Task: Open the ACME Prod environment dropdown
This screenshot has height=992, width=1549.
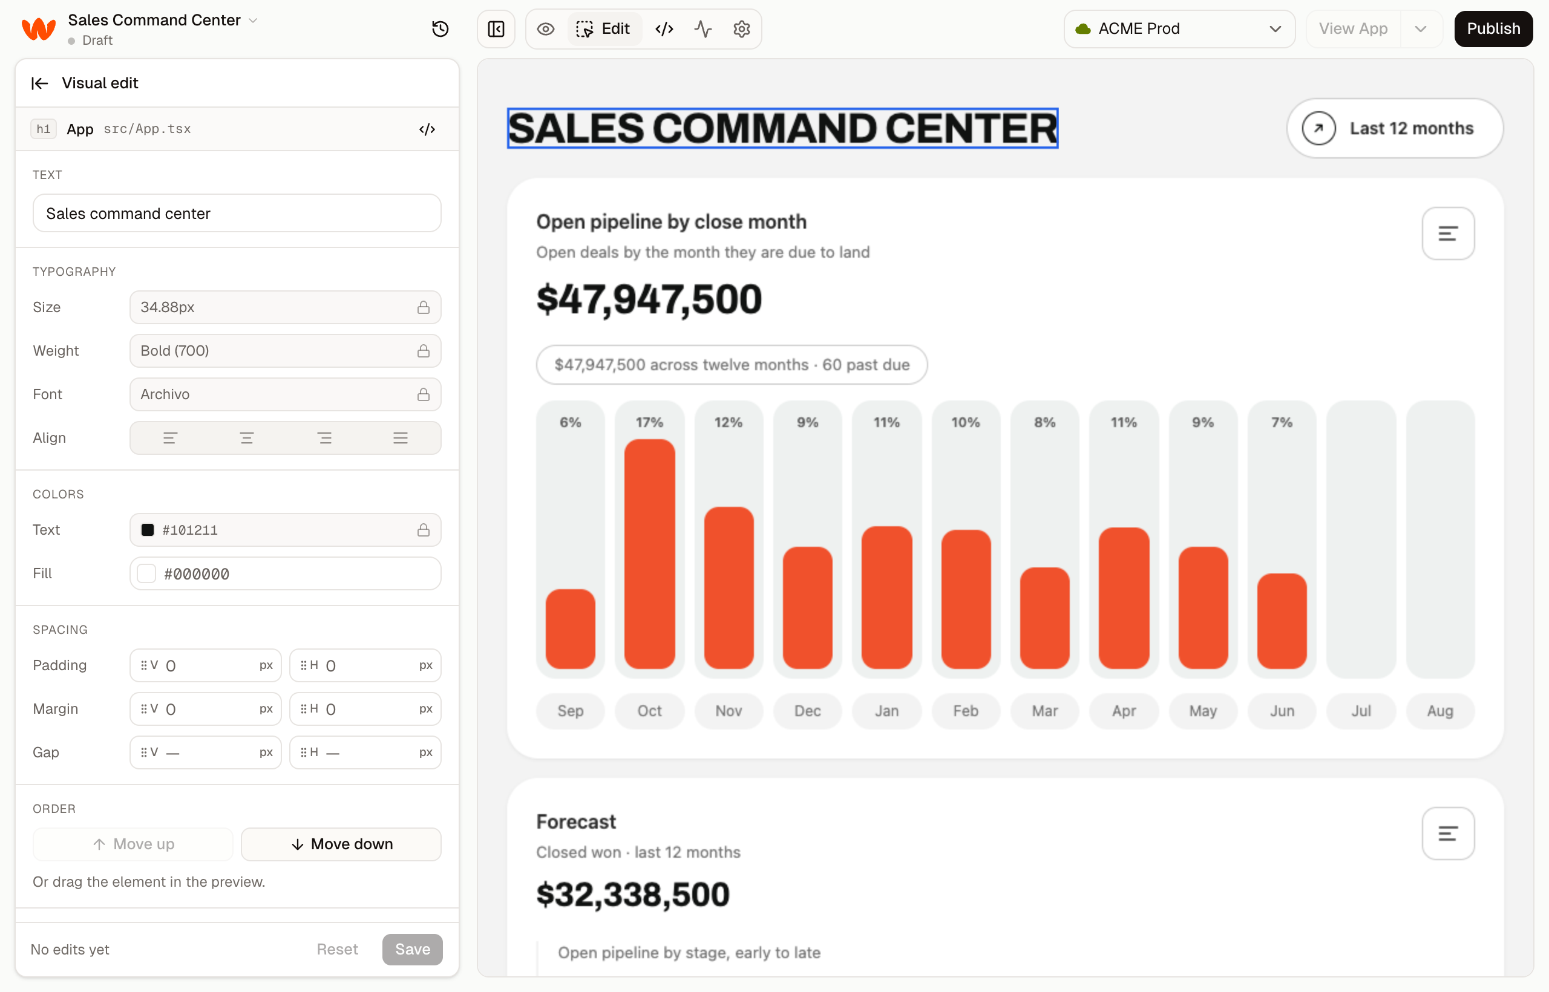Action: (1179, 29)
